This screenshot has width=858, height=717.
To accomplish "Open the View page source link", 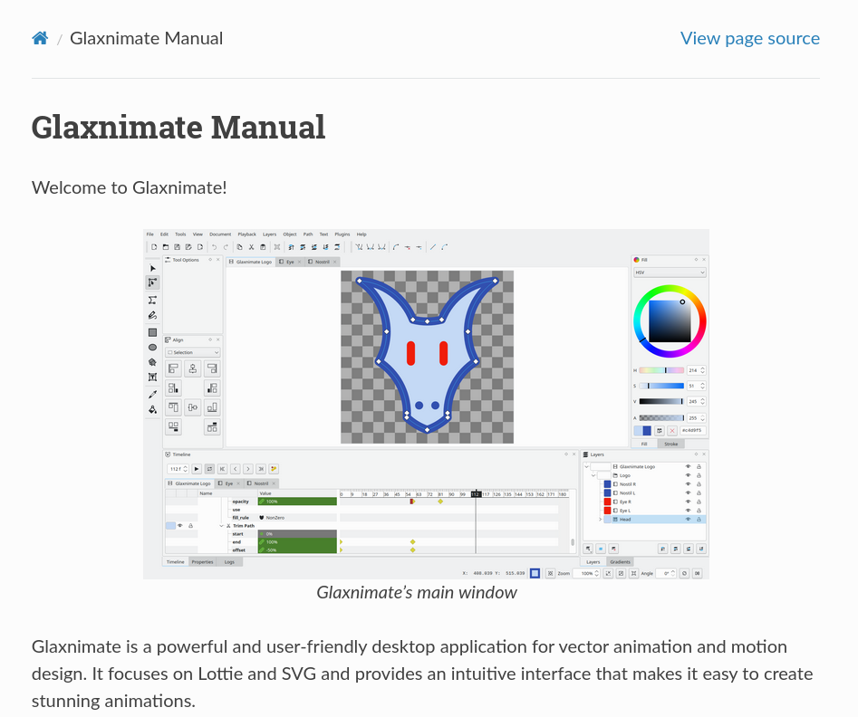I will (x=749, y=38).
